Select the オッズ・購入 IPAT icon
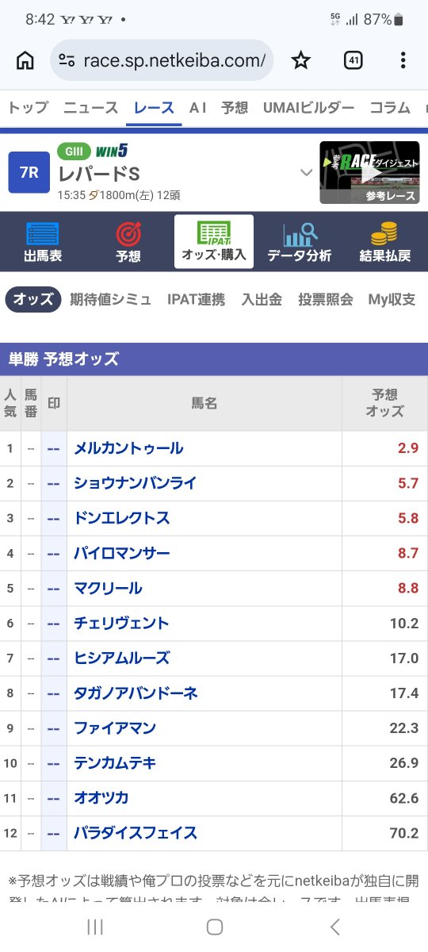The image size is (428, 952). pyautogui.click(x=214, y=242)
